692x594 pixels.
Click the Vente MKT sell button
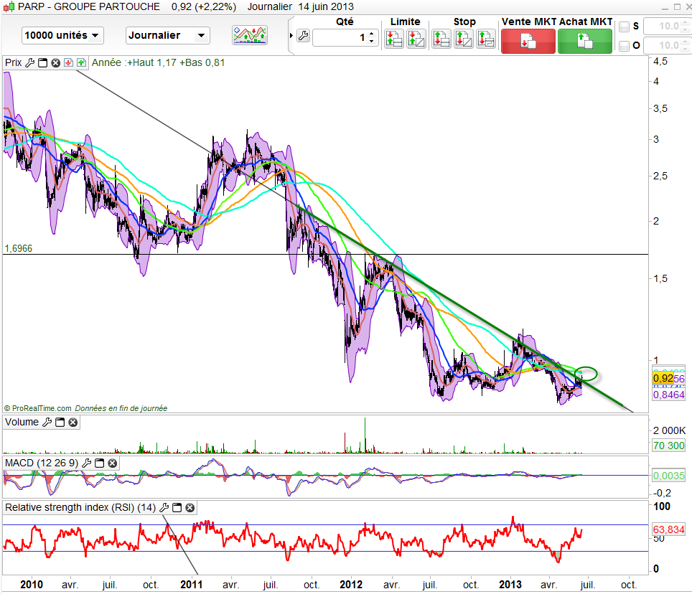pos(528,41)
